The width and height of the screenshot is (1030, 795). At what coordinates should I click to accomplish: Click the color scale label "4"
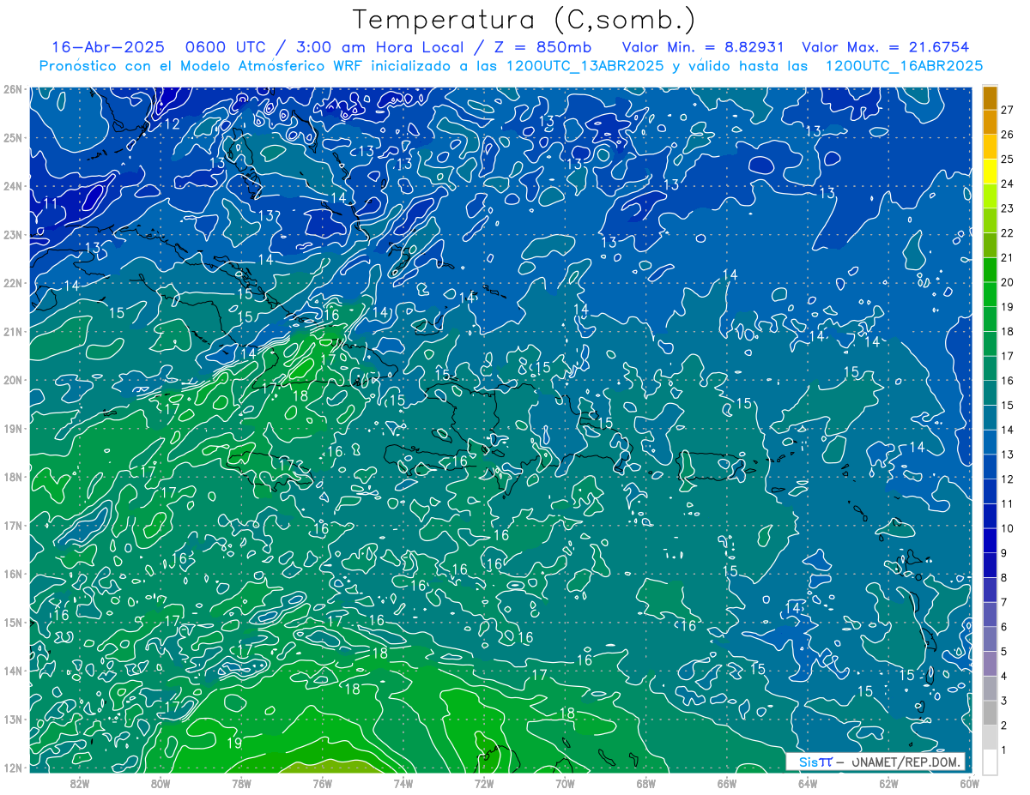pyautogui.click(x=1005, y=677)
